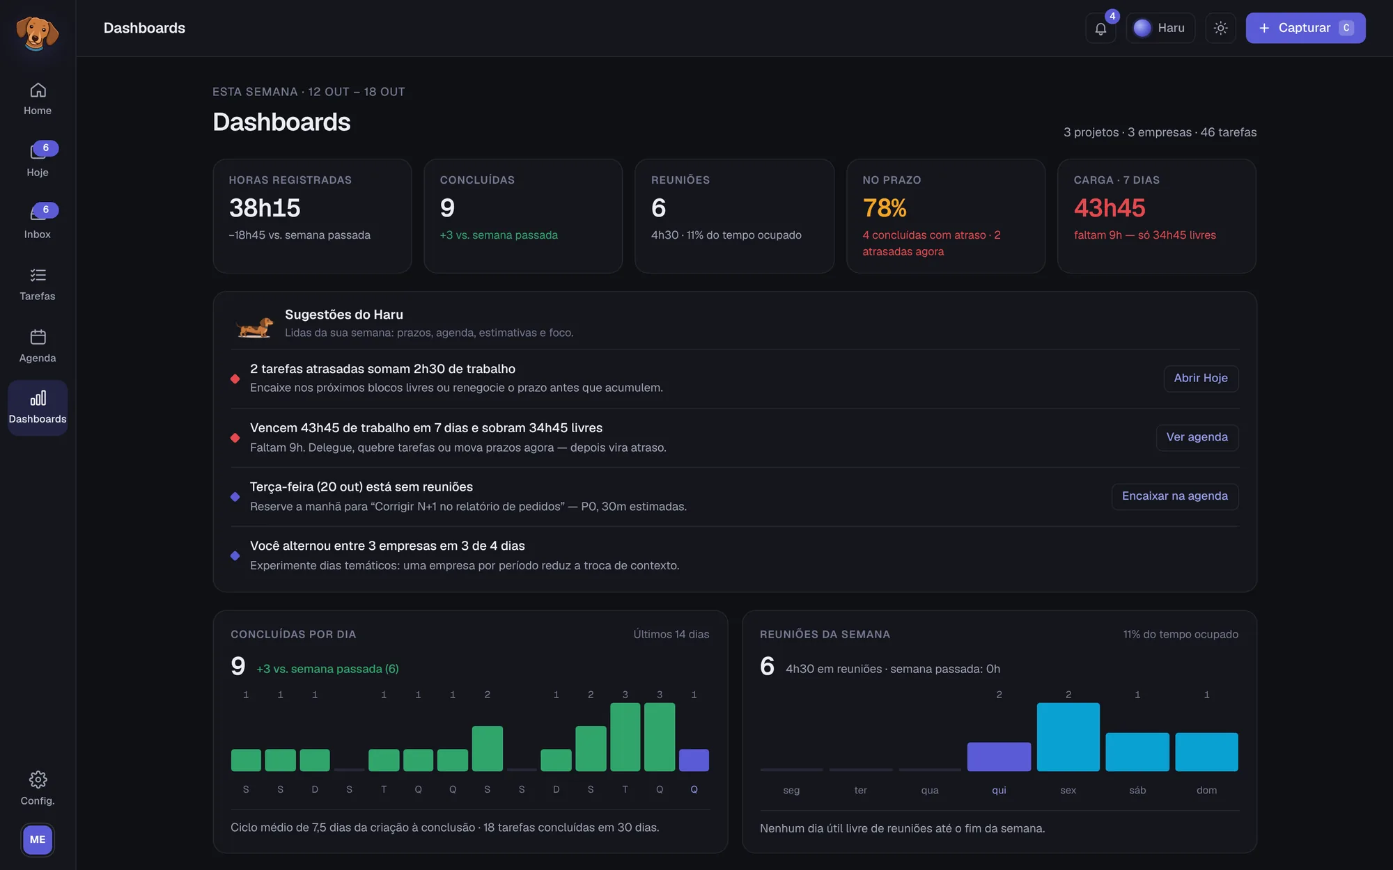
Task: Open the Agenda calendar icon
Action: pyautogui.click(x=38, y=337)
